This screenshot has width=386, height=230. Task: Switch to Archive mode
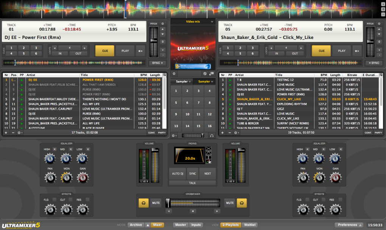click(136, 225)
